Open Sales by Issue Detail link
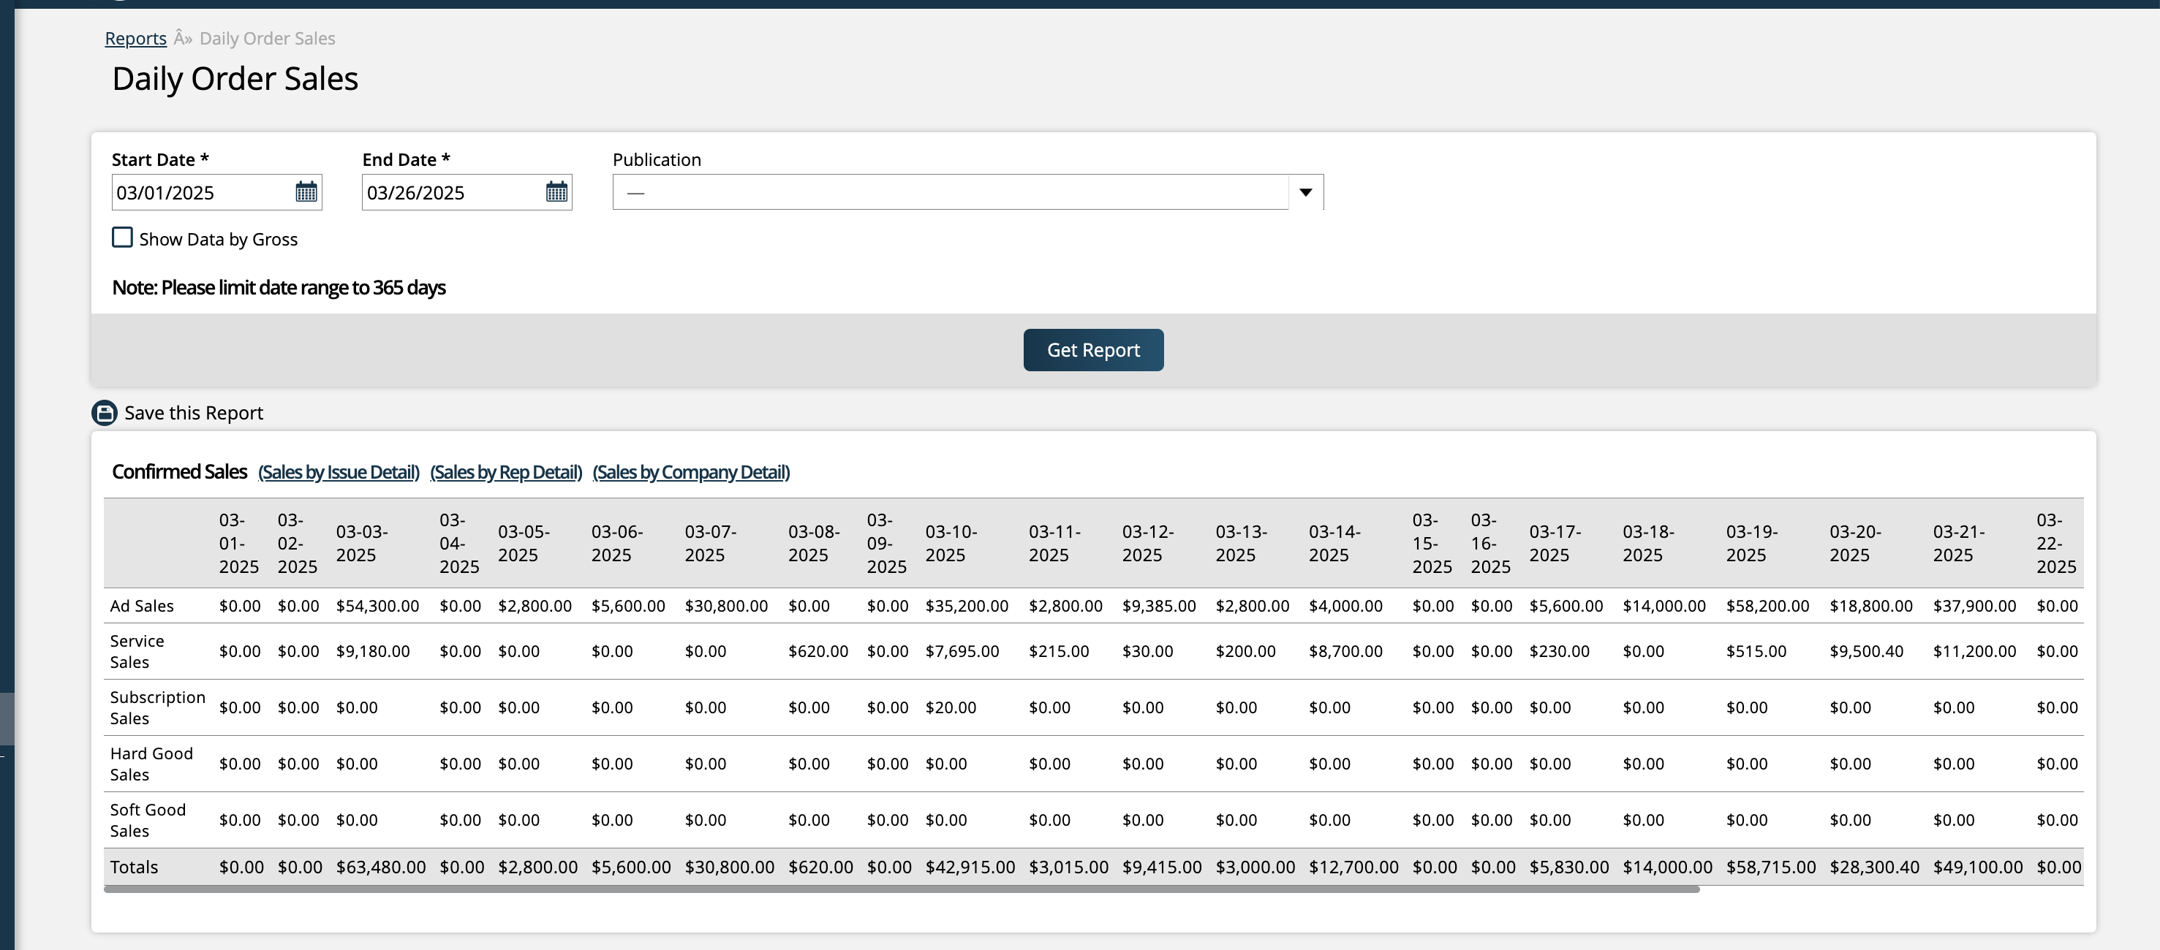2160x950 pixels. pyautogui.click(x=338, y=473)
